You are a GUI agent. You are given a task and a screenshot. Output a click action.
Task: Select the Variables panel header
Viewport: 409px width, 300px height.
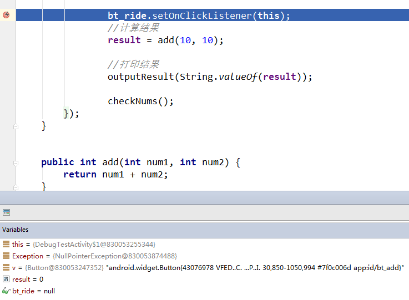click(204, 230)
